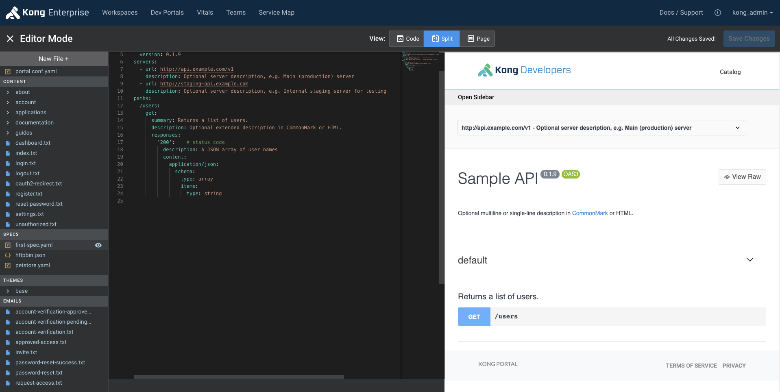This screenshot has width=780, height=392.
Task: Toggle preview visibility for first-spec.yaml
Action: coord(98,245)
